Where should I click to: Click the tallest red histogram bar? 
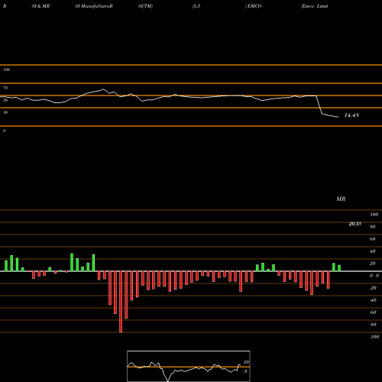click(x=121, y=302)
